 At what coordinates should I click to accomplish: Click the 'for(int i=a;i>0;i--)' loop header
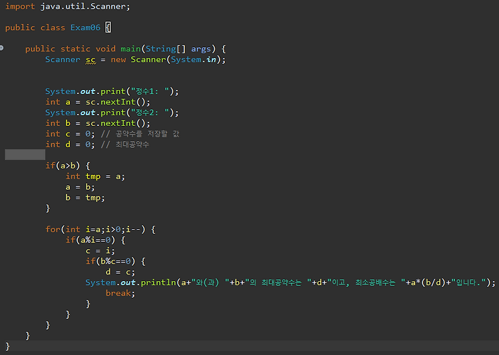tap(95, 229)
